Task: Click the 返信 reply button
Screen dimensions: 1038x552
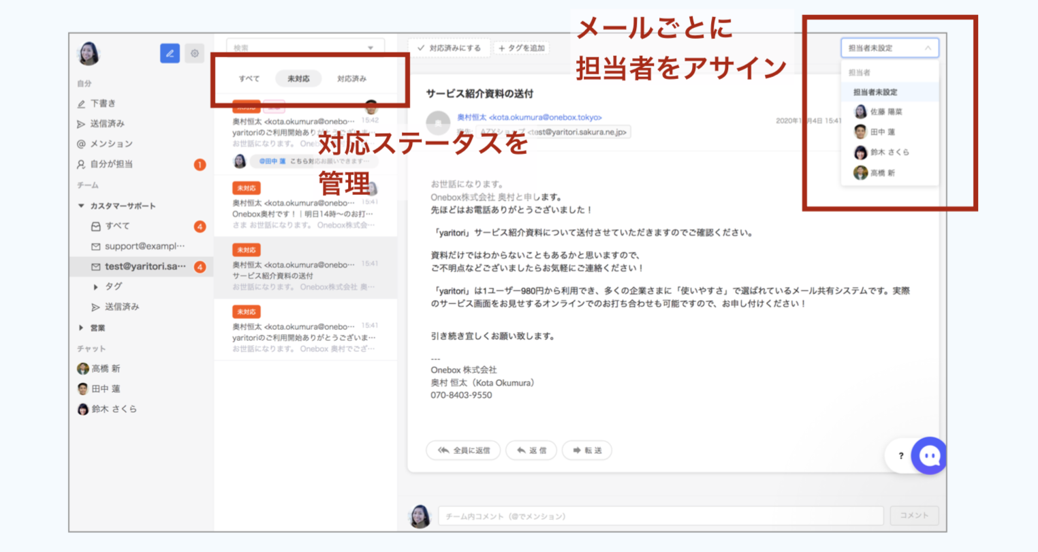Action: coord(531,450)
